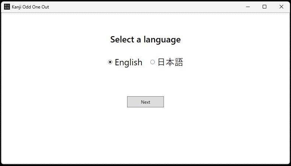
Task: Click the empty title bar area
Action: tap(147, 7)
